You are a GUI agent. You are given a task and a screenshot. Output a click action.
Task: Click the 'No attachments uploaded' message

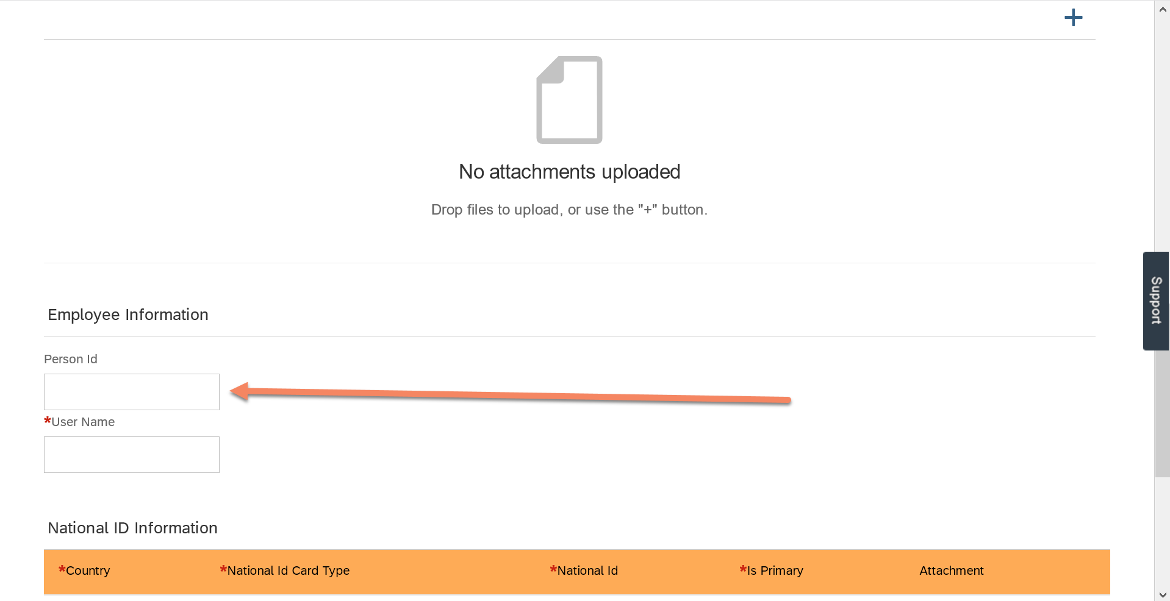(569, 172)
